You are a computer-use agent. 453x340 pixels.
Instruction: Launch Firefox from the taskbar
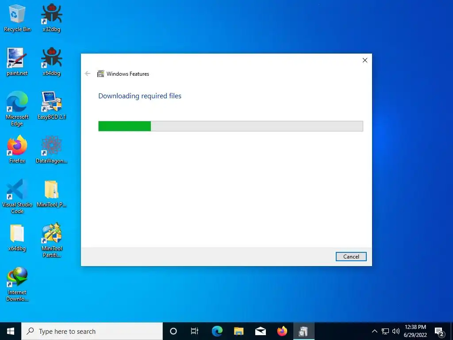tap(282, 331)
